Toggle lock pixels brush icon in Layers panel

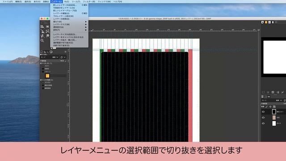(x=266, y=106)
